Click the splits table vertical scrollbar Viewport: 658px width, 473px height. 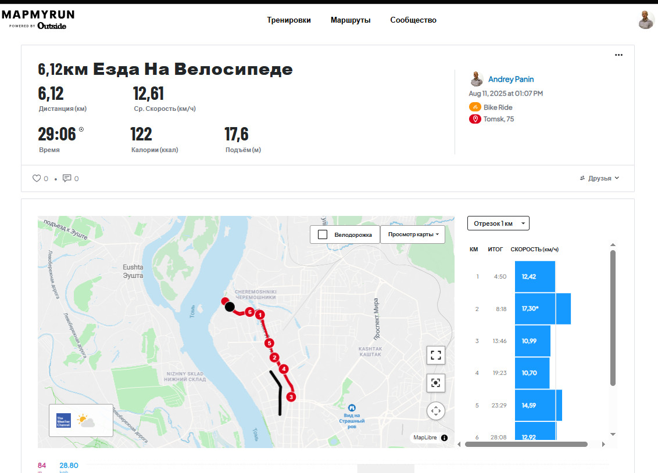coord(613,319)
